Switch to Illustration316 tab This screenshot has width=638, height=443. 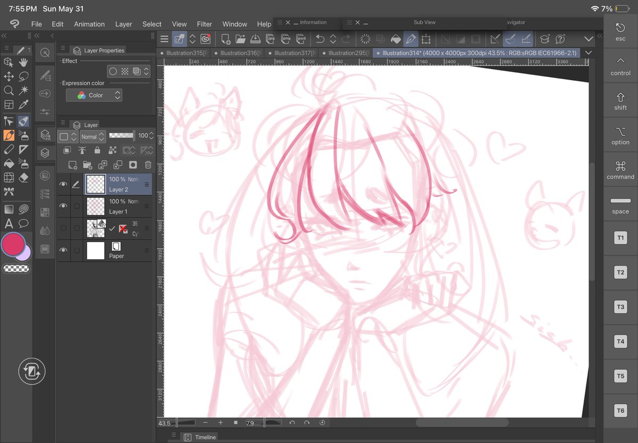click(238, 53)
